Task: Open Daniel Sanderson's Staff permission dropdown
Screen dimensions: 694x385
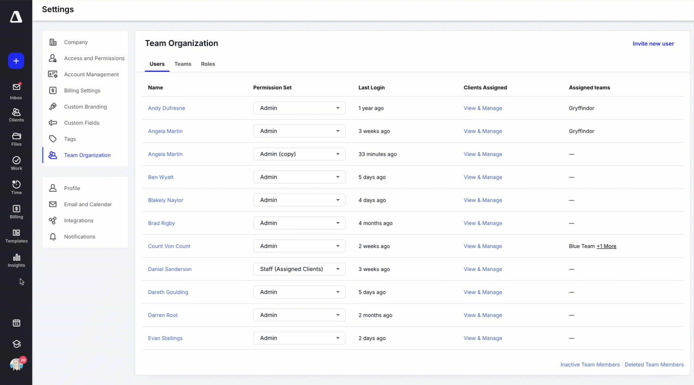Action: click(299, 269)
